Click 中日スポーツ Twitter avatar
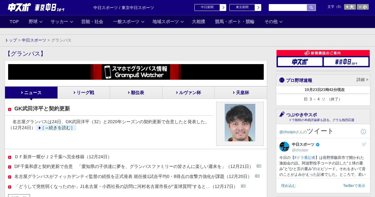Screen dimensions: 375x197 (x=284, y=147)
